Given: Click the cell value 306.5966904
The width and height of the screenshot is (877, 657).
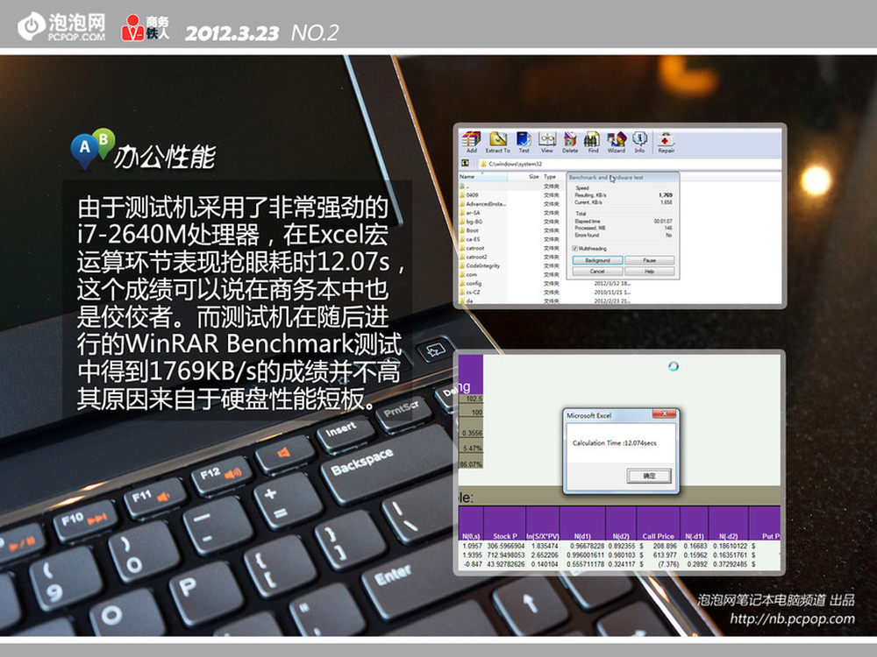Looking at the screenshot, I should coord(506,546).
